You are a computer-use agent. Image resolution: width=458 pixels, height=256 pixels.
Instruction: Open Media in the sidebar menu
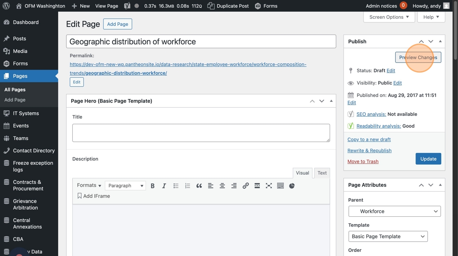tap(20, 51)
